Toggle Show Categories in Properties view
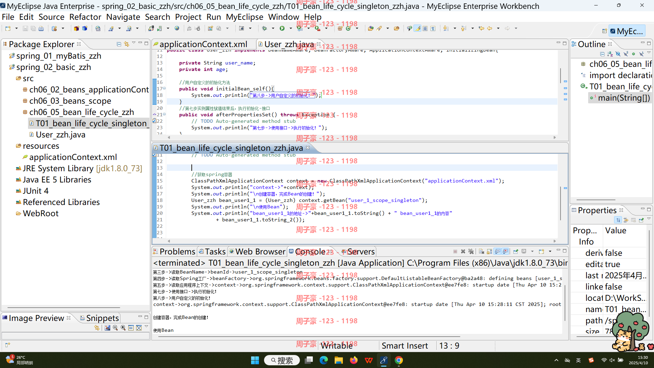654x368 pixels. pos(618,220)
